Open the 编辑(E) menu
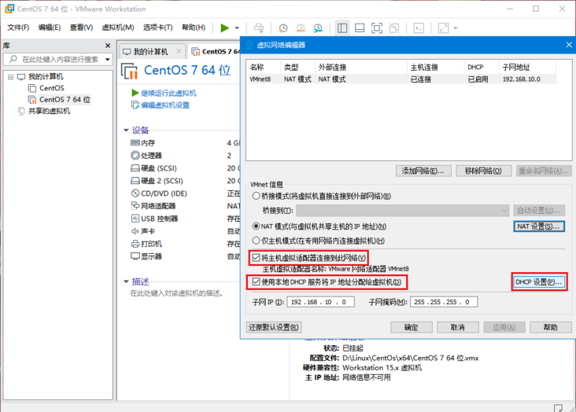Screen dimensions: 576x412 point(50,28)
